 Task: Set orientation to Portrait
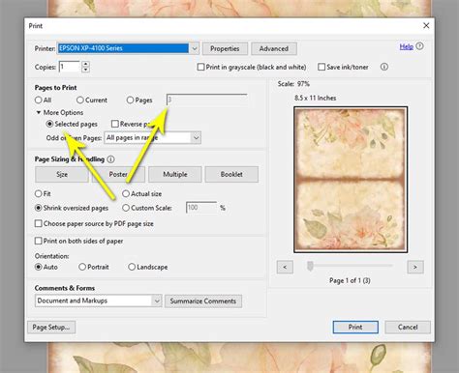pyautogui.click(x=82, y=267)
